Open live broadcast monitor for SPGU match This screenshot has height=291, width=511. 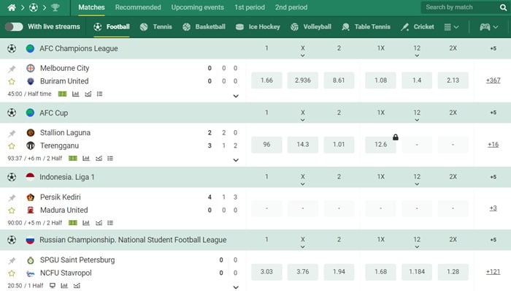[x=52, y=286]
